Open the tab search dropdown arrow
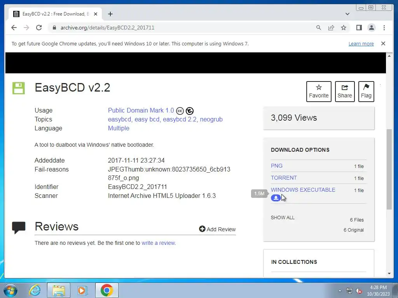 click(347, 14)
